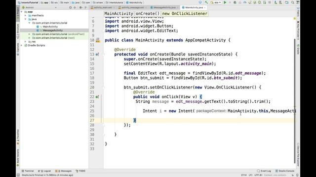The image size is (316, 177).
Task: Switch to the MessageActivity.java tab
Action: click(x=164, y=7)
